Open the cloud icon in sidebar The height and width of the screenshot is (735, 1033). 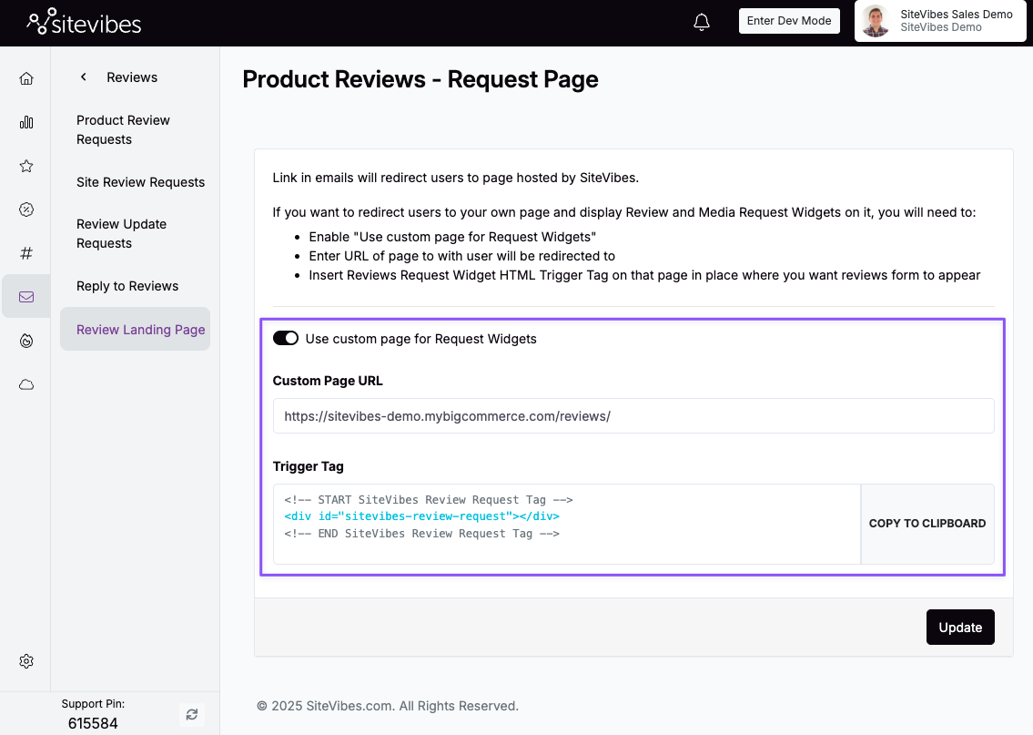tap(26, 384)
